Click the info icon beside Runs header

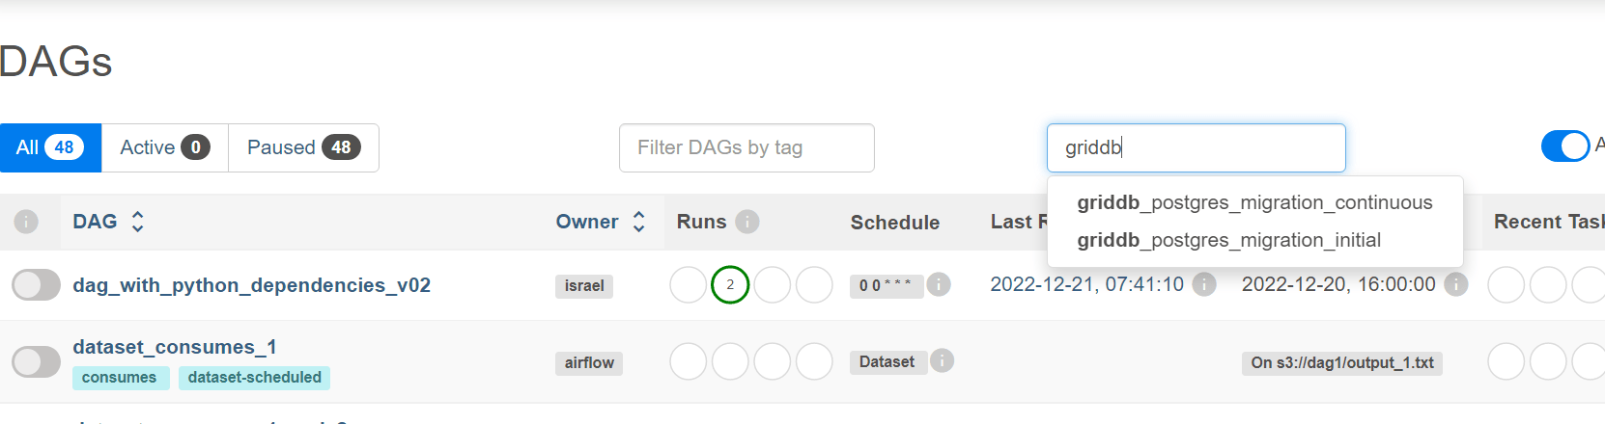(x=746, y=222)
